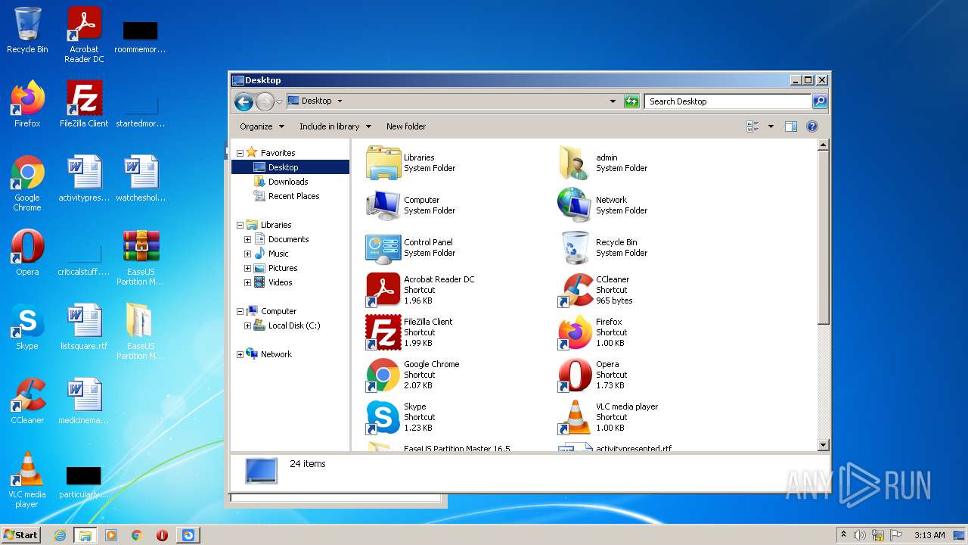Image resolution: width=968 pixels, height=545 pixels.
Task: Open the Windows Start button
Action: click(20, 534)
